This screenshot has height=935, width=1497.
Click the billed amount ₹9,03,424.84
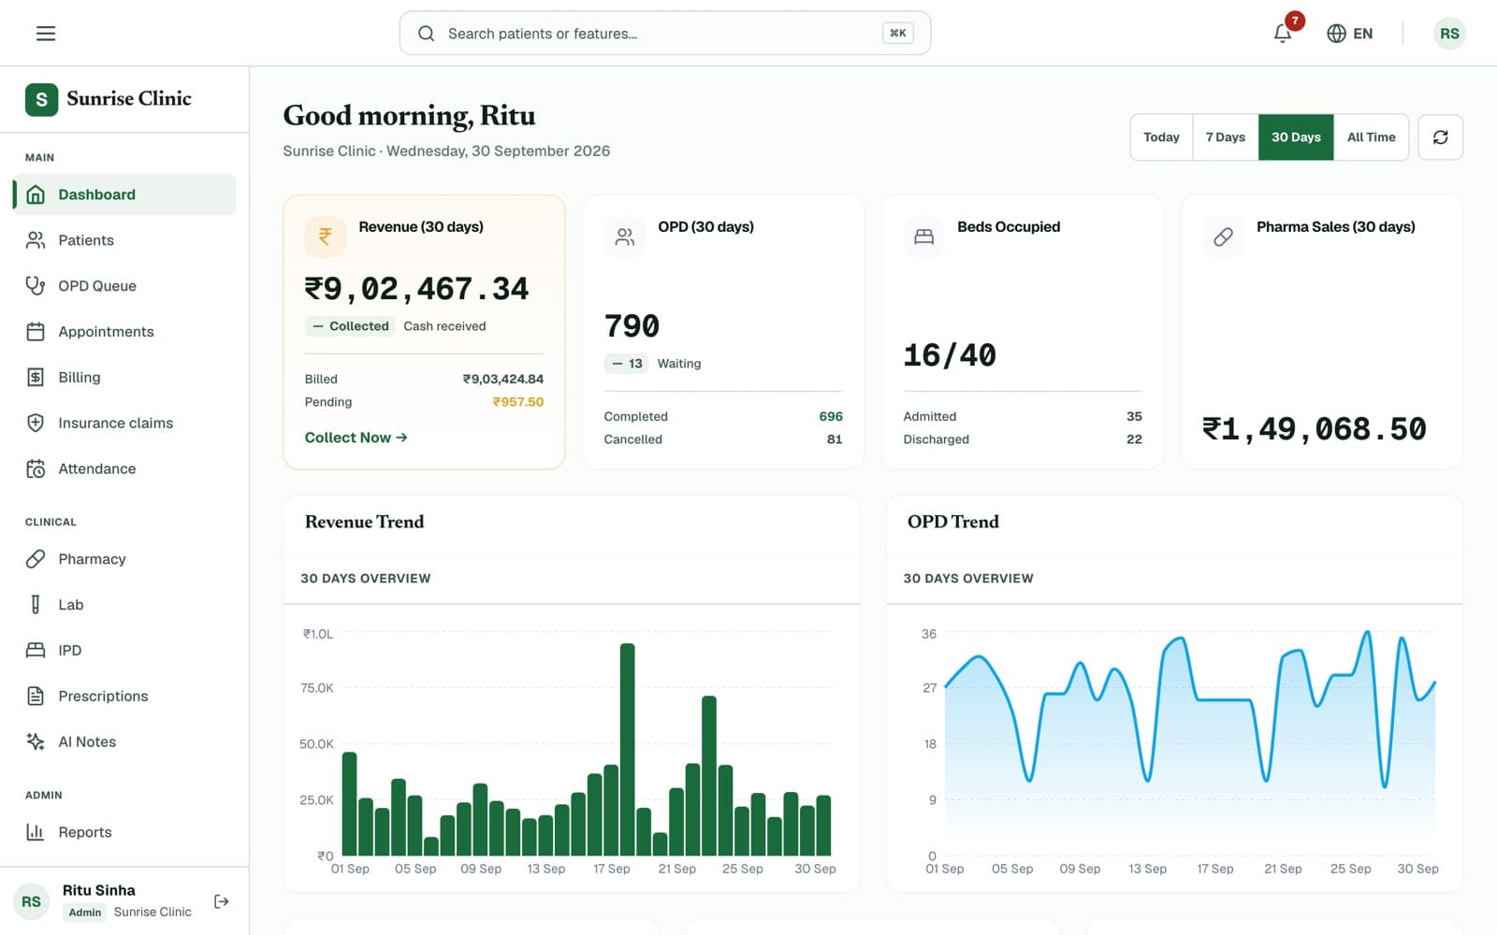coord(502,379)
